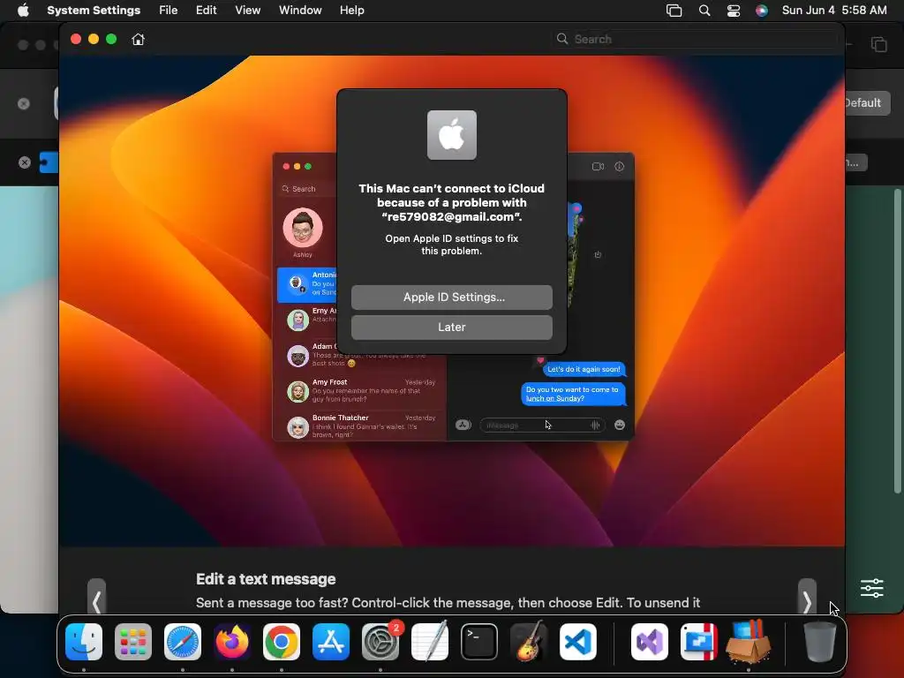Launch GarageBand from the Dock
This screenshot has height=678, width=904.
tap(529, 642)
